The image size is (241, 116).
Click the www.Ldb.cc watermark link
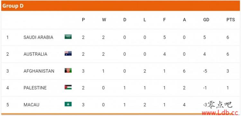(221, 113)
